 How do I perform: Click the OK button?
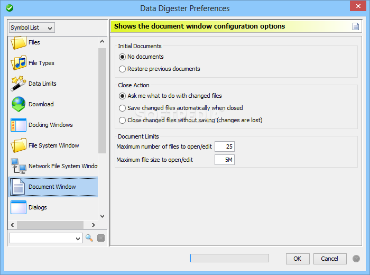click(x=298, y=259)
